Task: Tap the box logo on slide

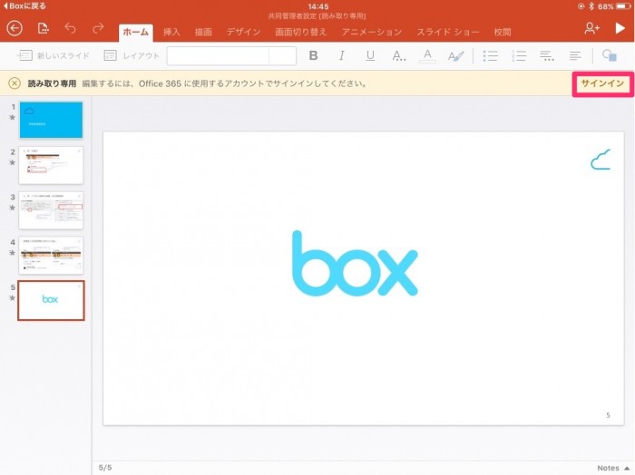Action: (355, 264)
